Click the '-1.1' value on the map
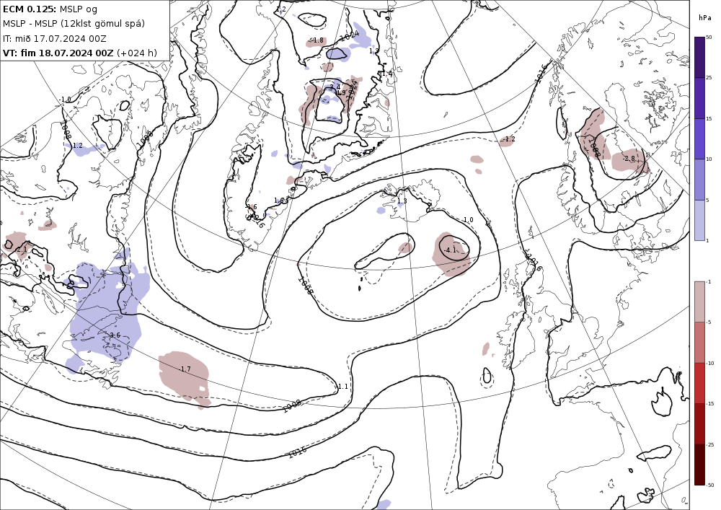 coord(342,387)
